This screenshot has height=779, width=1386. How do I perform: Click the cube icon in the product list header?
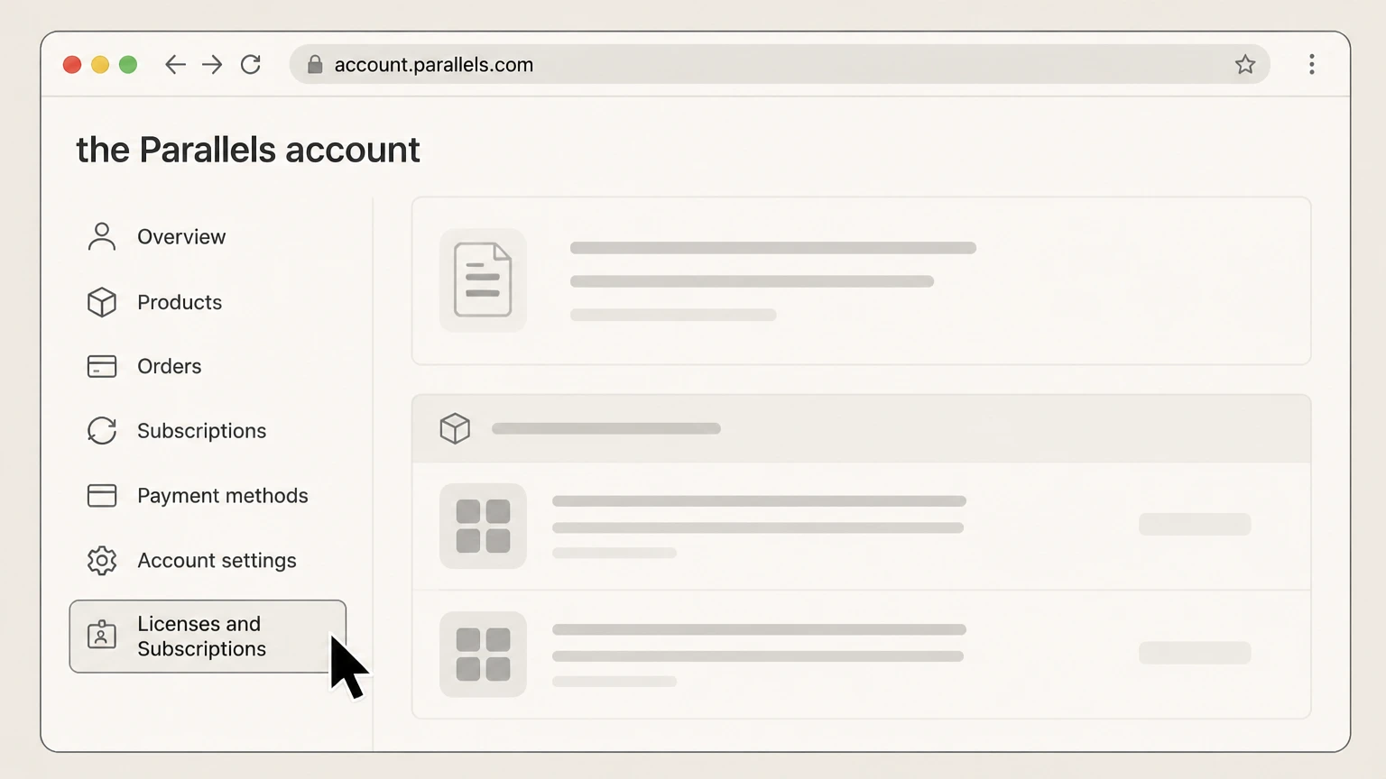pyautogui.click(x=455, y=428)
